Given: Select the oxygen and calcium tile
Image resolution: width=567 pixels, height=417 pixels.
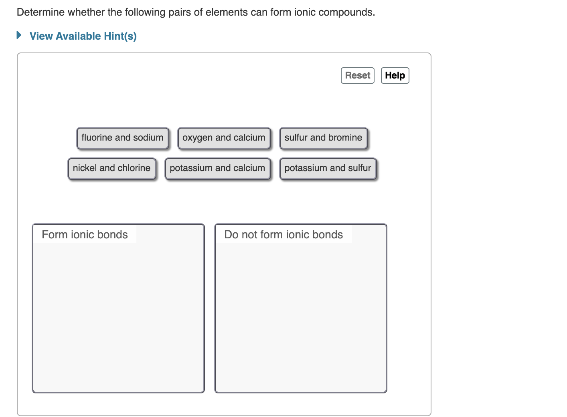Looking at the screenshot, I should [x=224, y=137].
